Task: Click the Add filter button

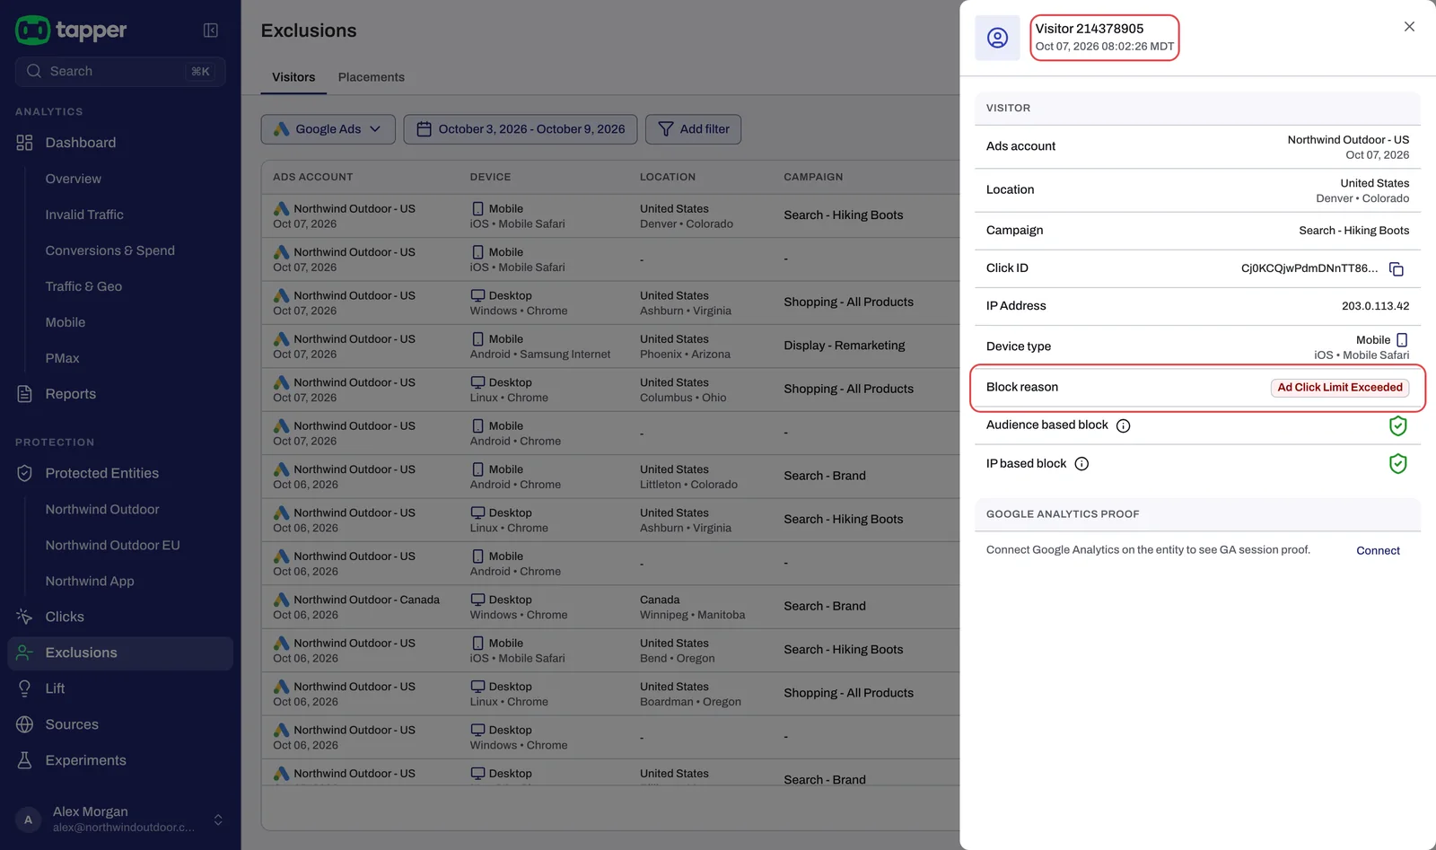Action: pos(694,129)
